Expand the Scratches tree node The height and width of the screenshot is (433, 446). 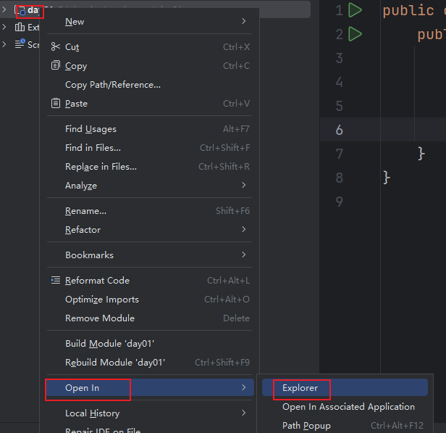(4, 44)
